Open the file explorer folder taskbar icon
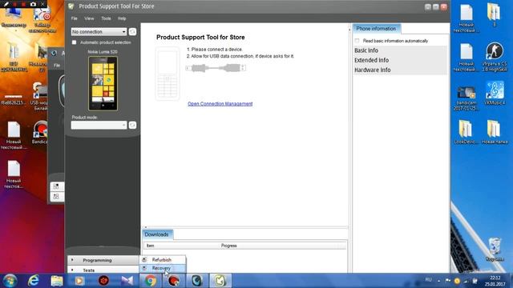513x288 pixels. click(57, 281)
